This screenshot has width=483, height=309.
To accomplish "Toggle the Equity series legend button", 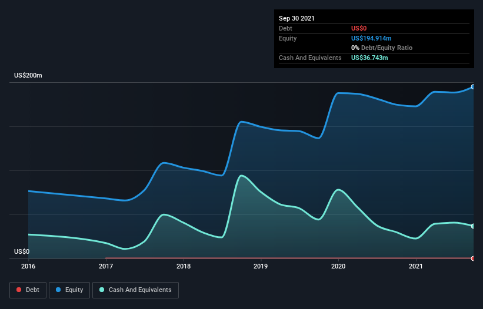I will 69,290.
